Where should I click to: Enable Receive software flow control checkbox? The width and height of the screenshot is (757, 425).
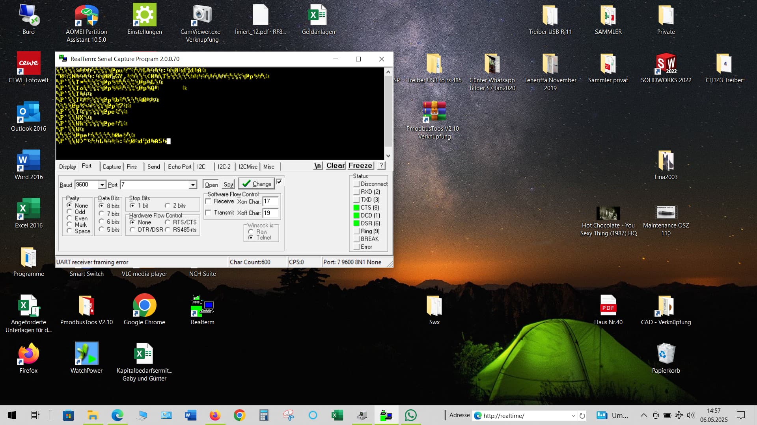point(209,201)
